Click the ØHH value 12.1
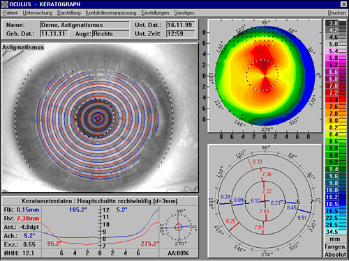Image resolution: width=349 pixels, height=261 pixels. 28,253
